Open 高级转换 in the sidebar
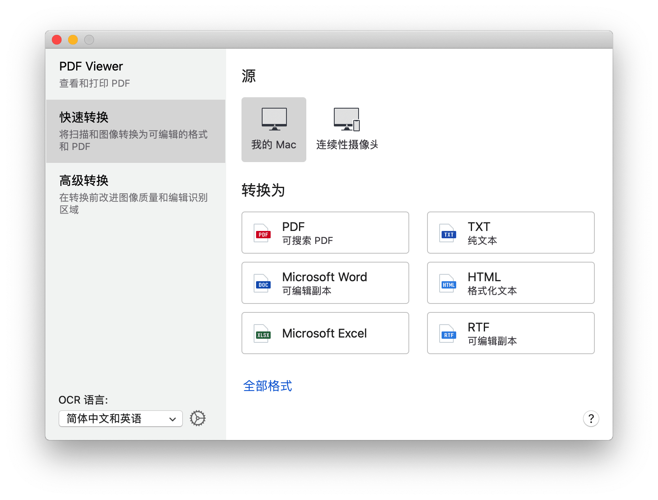 [x=135, y=194]
